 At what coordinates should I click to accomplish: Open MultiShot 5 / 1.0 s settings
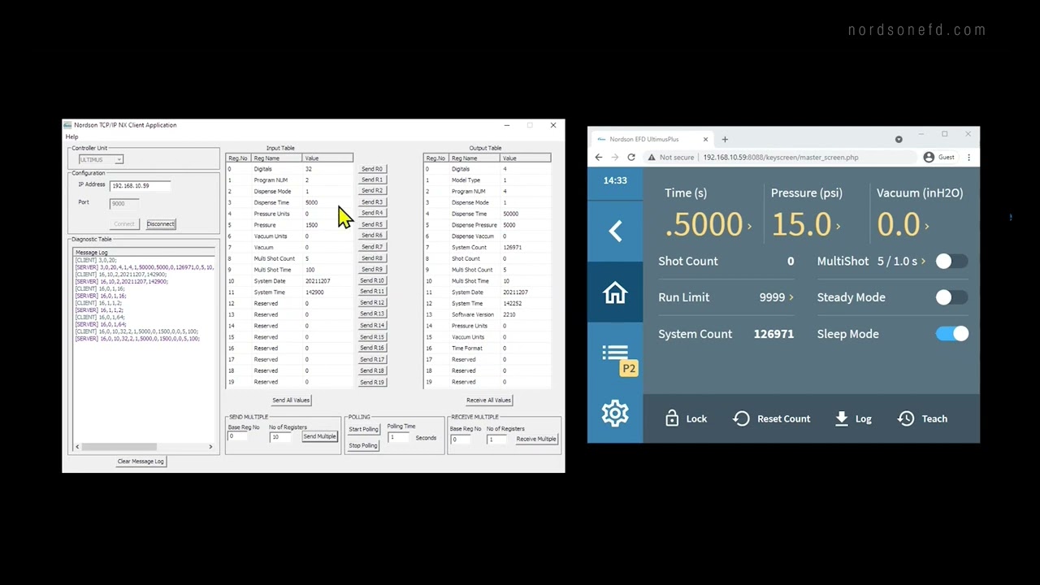(901, 262)
